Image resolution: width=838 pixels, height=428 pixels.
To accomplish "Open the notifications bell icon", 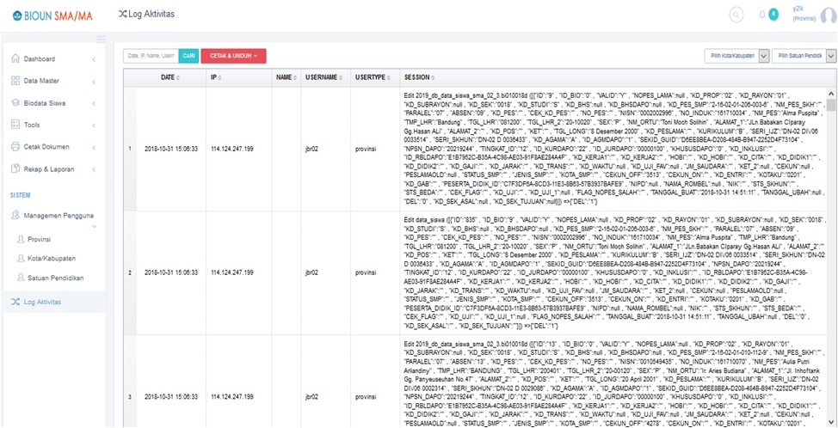I will (762, 15).
